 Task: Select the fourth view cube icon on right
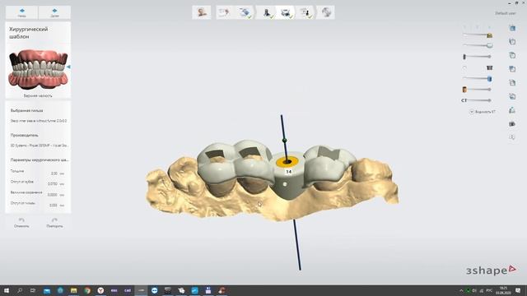tap(512, 69)
